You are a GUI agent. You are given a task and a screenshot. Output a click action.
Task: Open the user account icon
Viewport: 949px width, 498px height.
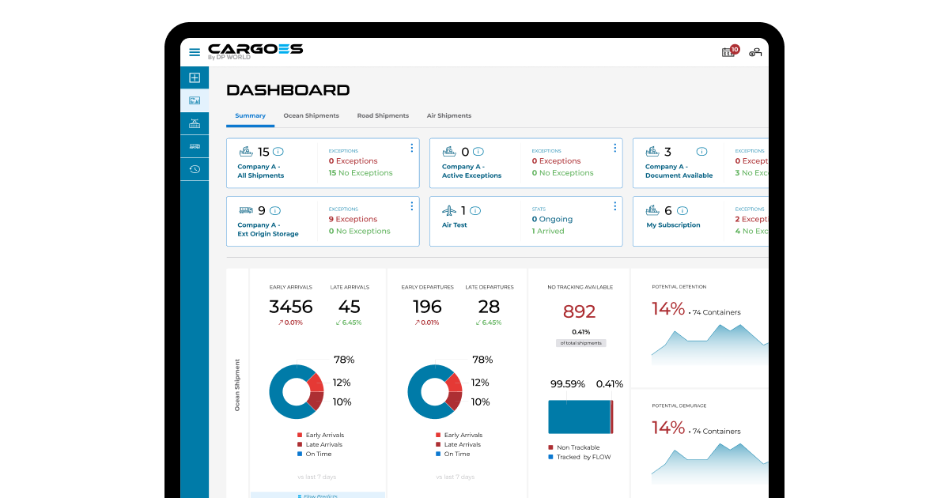[755, 52]
